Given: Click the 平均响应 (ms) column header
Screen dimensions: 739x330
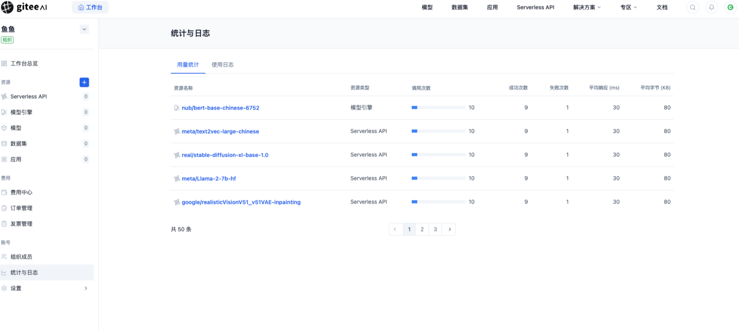Looking at the screenshot, I should (604, 88).
